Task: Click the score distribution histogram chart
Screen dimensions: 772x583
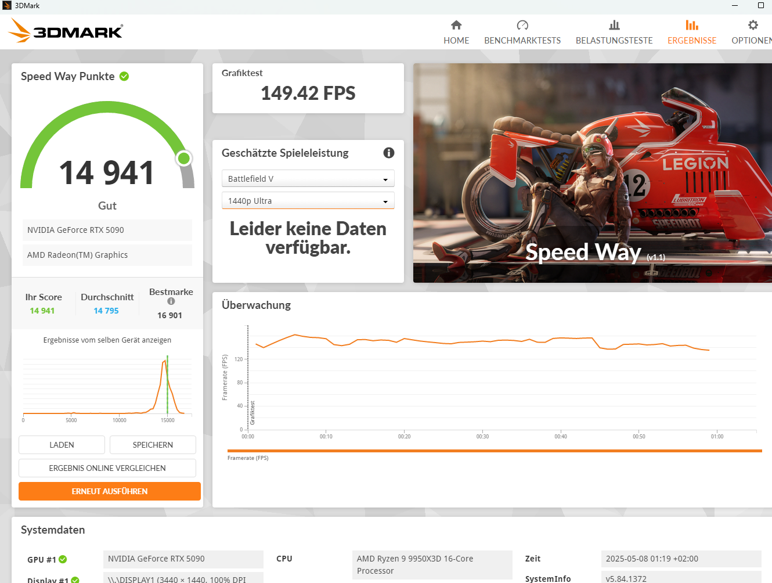Action: (x=107, y=388)
